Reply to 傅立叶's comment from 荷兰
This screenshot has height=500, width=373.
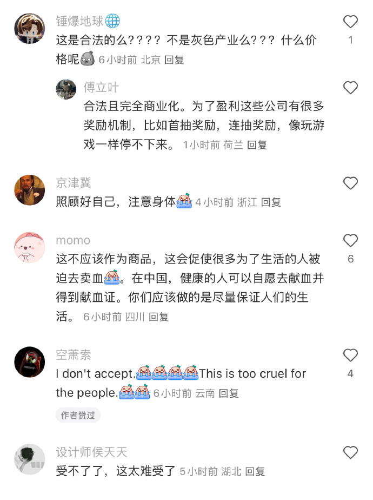257,145
